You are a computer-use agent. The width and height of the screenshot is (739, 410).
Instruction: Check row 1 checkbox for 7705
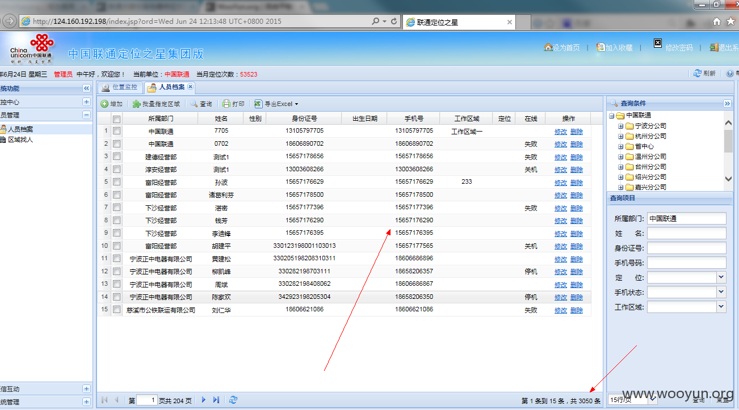coord(116,131)
